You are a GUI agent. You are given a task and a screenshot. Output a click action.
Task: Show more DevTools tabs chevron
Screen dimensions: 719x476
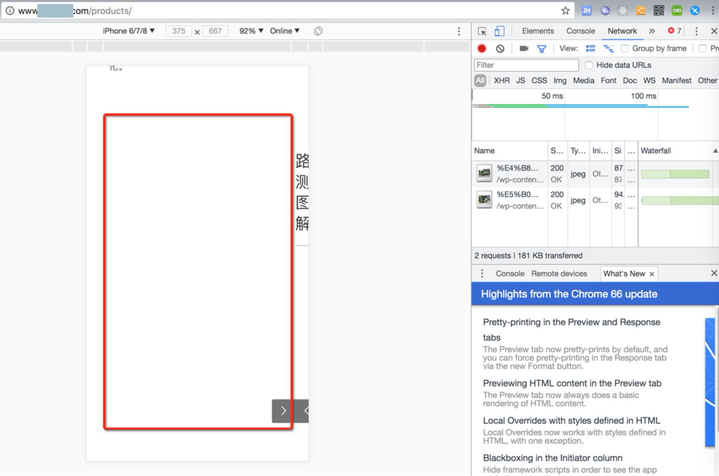[x=652, y=31]
